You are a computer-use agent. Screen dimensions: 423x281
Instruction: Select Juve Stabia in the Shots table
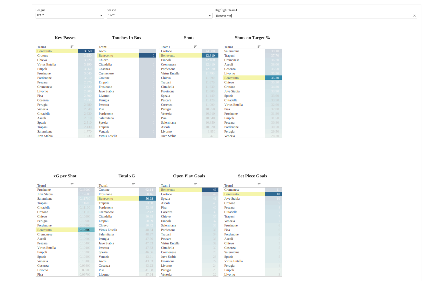pyautogui.click(x=169, y=136)
